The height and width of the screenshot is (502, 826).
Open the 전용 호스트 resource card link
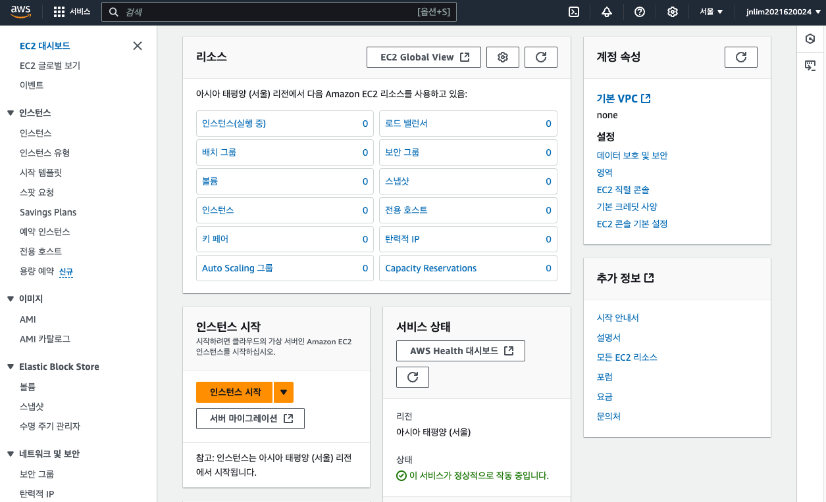pos(406,210)
